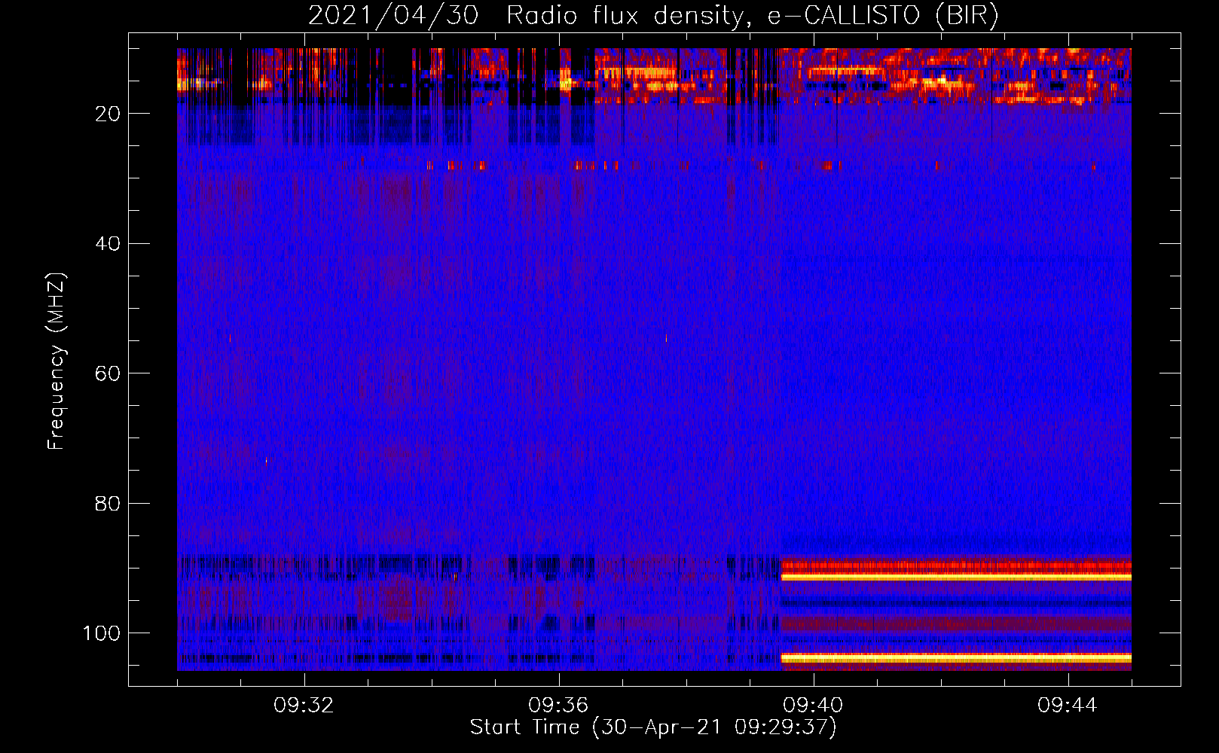The height and width of the screenshot is (753, 1219).
Task: Click the 80 MHz frequency tick label
Action: click(108, 504)
